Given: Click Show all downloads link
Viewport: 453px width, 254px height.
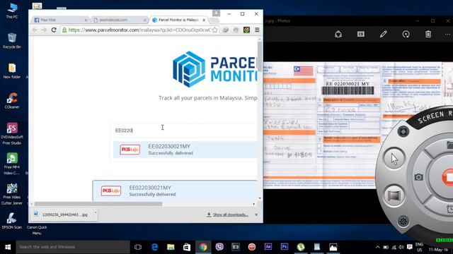Looking at the screenshot, I should [228, 214].
